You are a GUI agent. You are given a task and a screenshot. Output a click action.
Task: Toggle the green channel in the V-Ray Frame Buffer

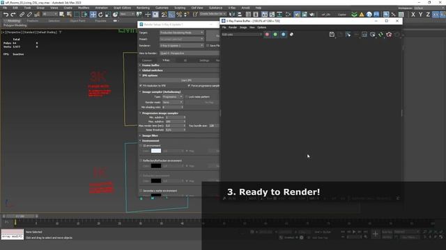(x=275, y=34)
